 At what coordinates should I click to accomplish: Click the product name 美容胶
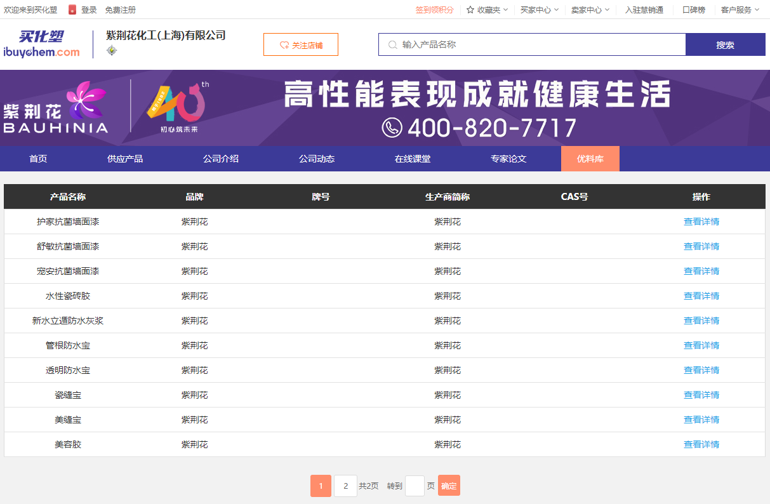(68, 444)
